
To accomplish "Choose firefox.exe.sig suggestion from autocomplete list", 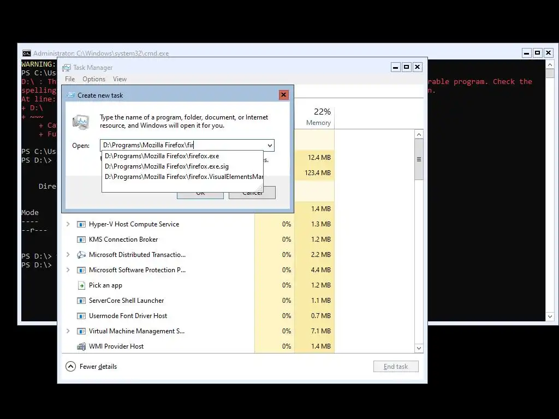I will pyautogui.click(x=182, y=166).
